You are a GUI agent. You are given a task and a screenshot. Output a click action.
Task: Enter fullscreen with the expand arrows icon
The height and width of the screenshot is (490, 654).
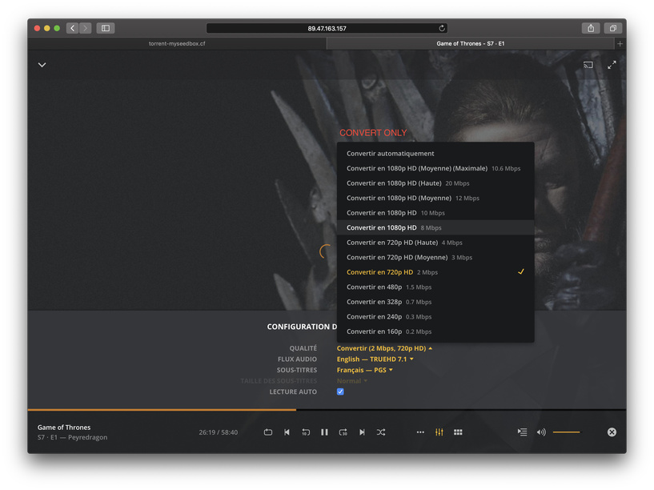(612, 65)
